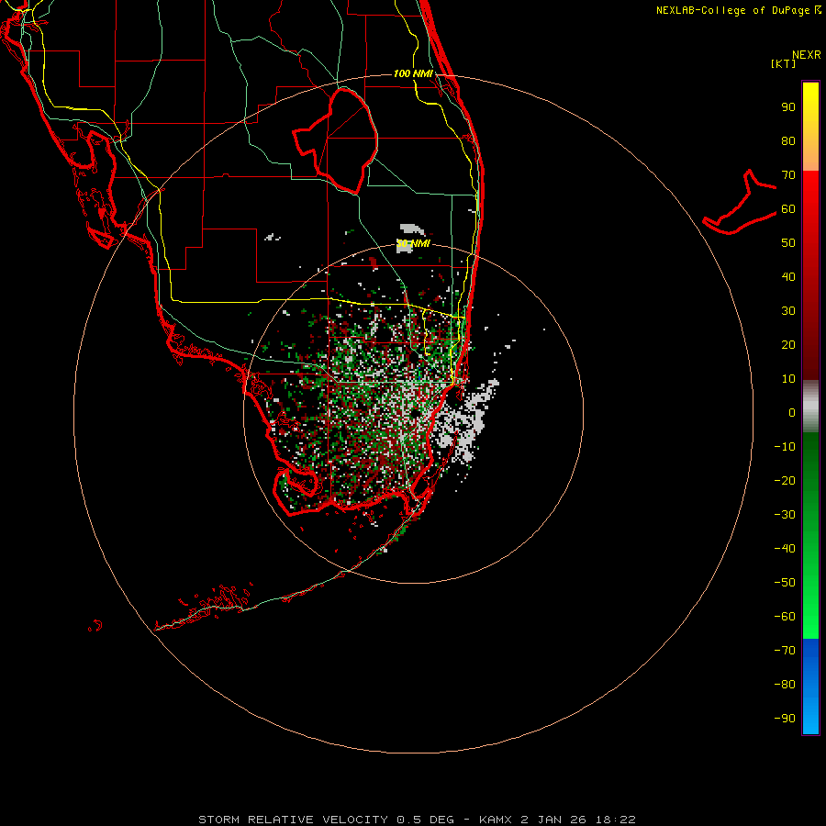
Task: Click the "STORM RELATIVE VELOCITY" product title
Action: tap(293, 820)
